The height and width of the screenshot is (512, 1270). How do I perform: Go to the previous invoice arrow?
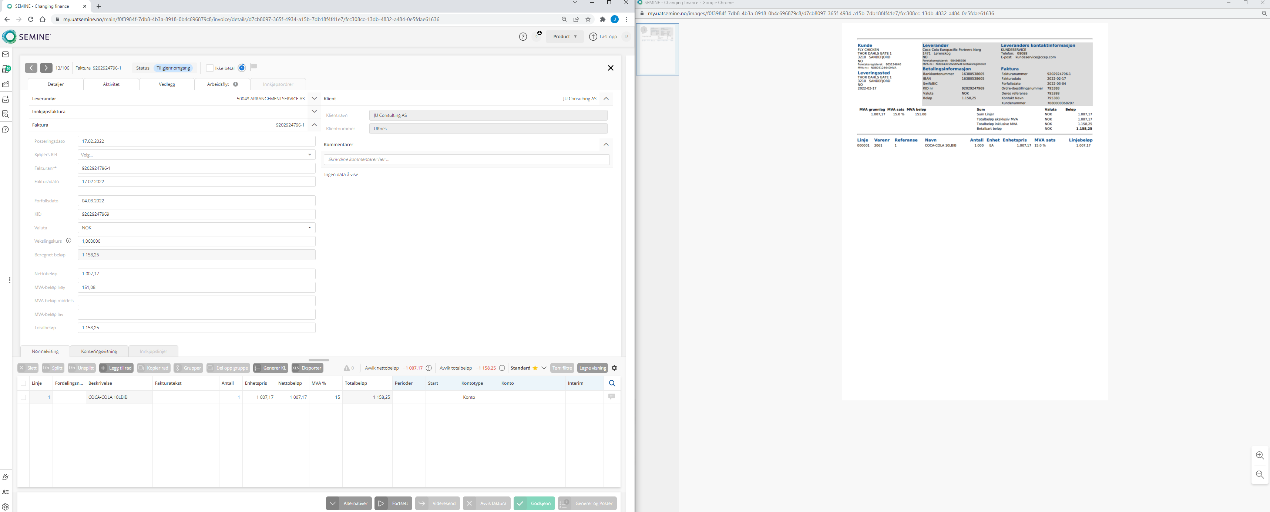pos(31,68)
